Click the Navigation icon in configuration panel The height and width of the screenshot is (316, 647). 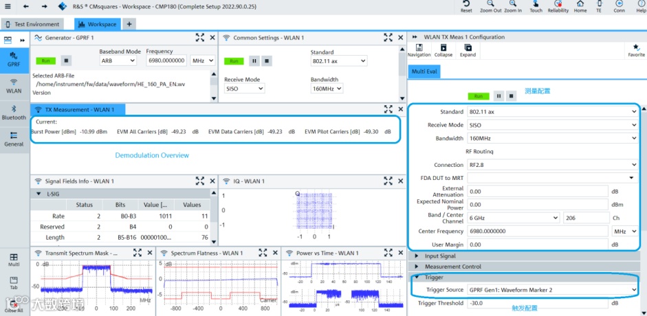point(419,51)
